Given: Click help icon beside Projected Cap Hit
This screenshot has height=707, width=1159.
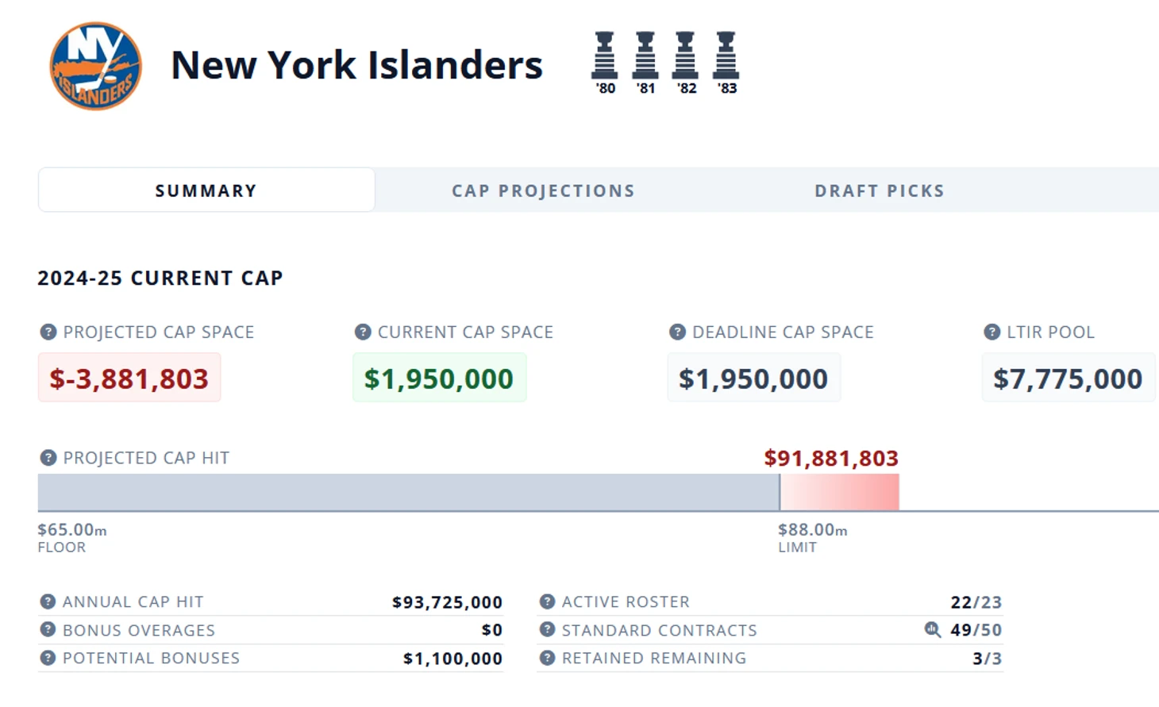Looking at the screenshot, I should point(48,458).
